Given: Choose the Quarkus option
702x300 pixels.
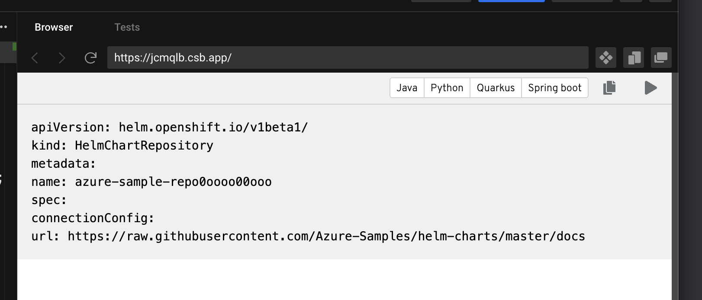Looking at the screenshot, I should coord(496,88).
